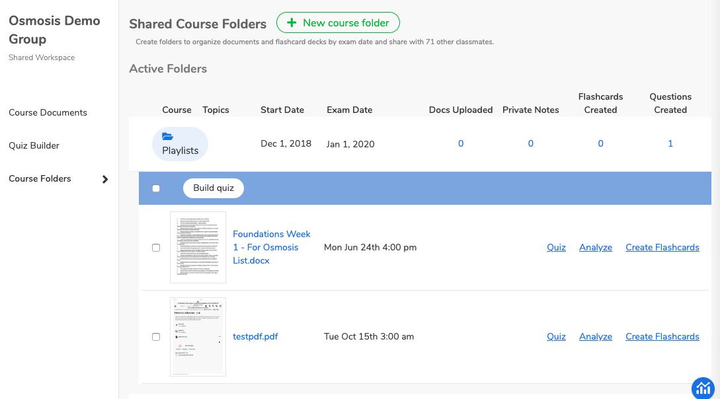Screen dimensions: 720x399
Task: Click the Topics column header
Action: point(216,110)
